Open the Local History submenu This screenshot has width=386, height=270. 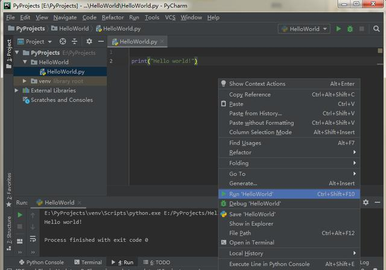point(289,253)
